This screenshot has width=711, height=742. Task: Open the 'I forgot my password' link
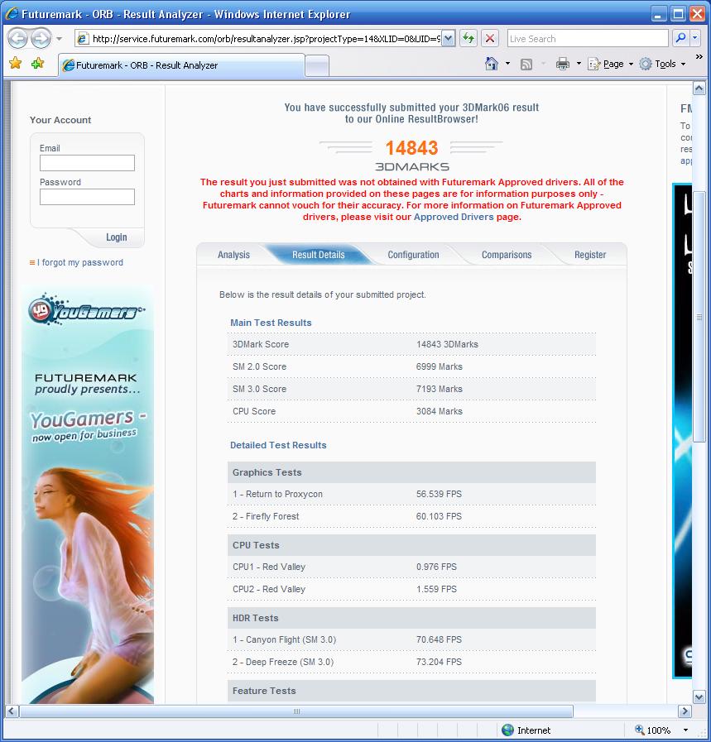(80, 262)
